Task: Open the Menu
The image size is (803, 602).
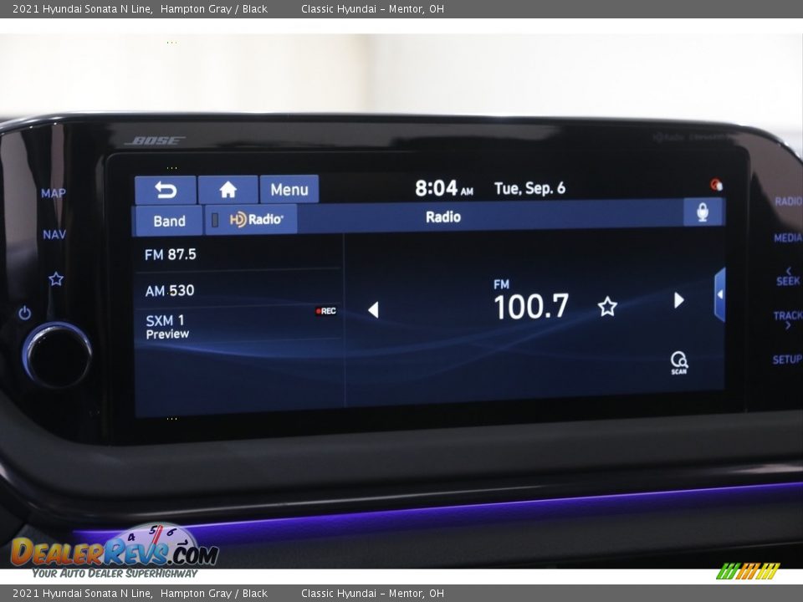Action: pyautogui.click(x=289, y=190)
